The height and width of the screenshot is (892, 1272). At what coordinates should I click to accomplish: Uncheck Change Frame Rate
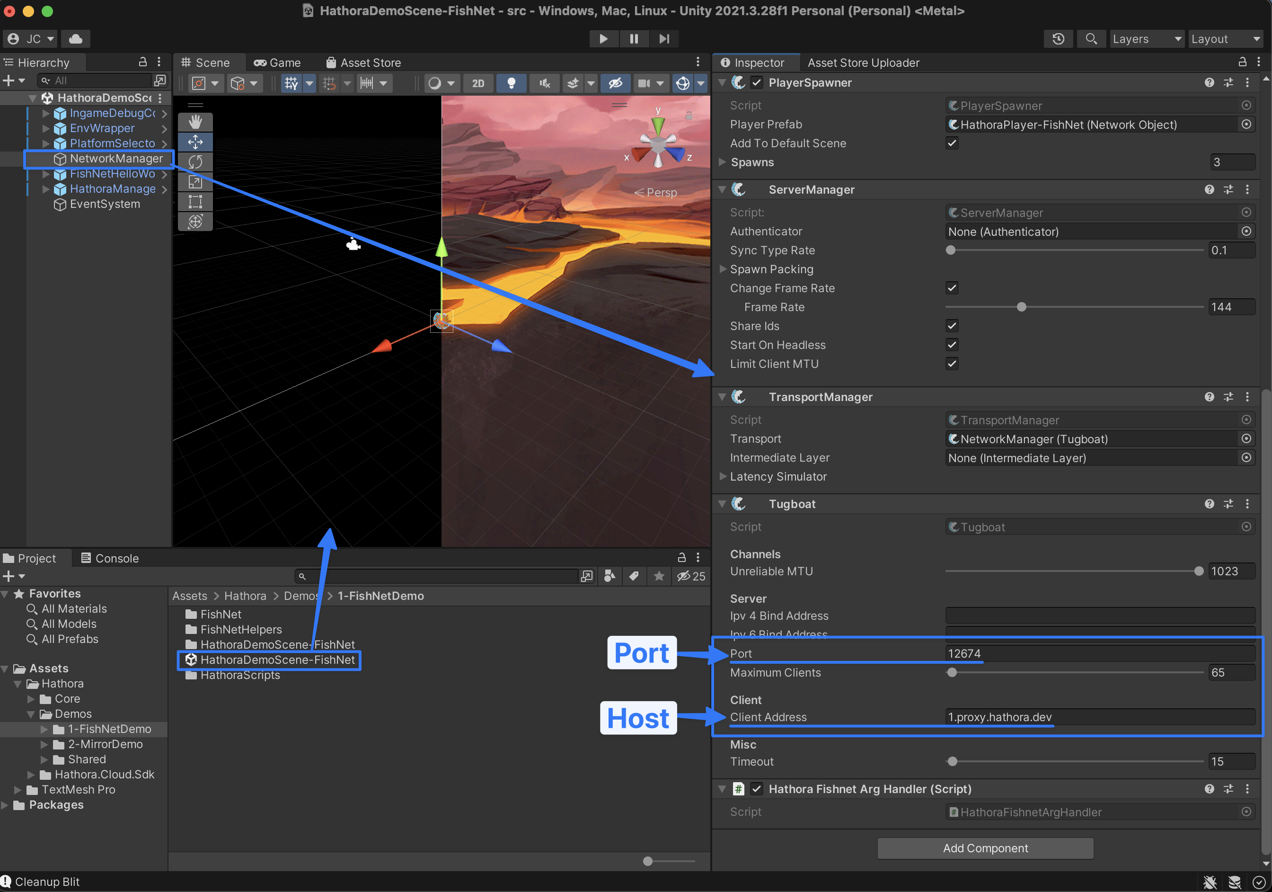tap(952, 288)
